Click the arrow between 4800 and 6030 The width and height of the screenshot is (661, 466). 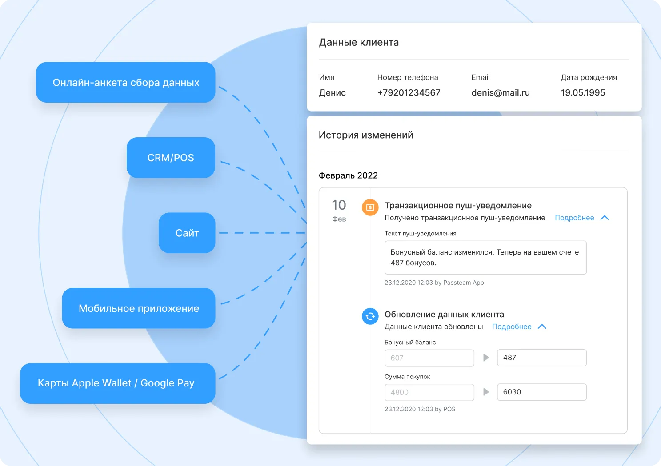point(486,392)
